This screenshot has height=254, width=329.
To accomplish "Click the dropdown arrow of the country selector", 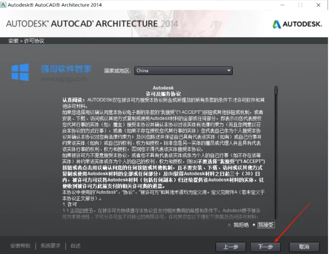I will point(229,70).
